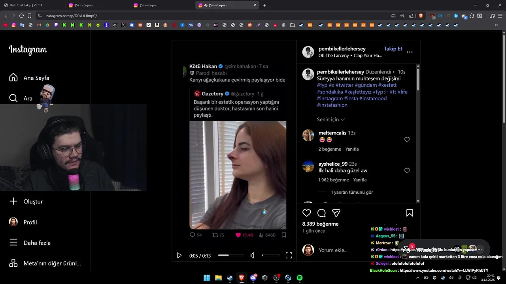Enter fullscreen on the video player

point(289,256)
